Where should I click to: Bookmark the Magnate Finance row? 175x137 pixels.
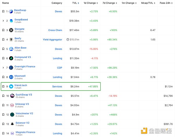3,133
